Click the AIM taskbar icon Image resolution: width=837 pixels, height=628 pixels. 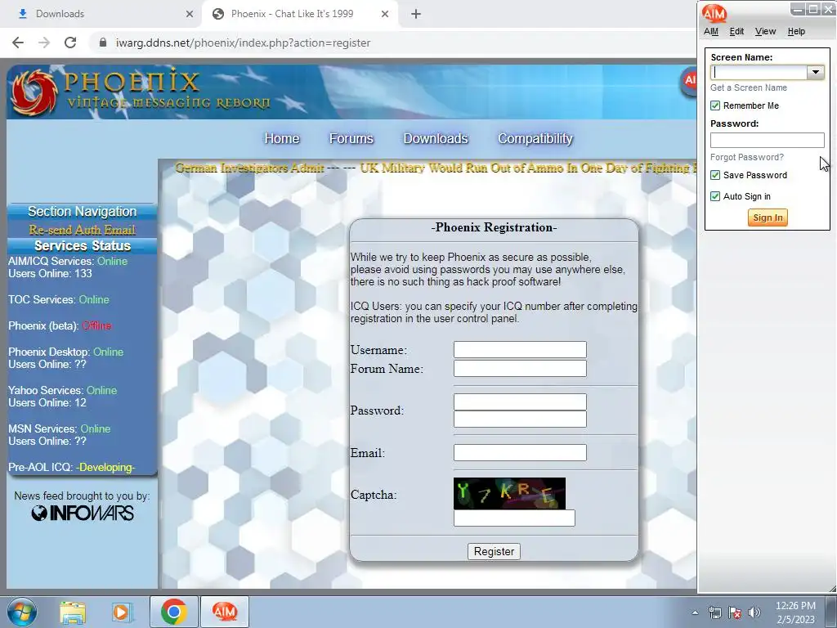225,612
